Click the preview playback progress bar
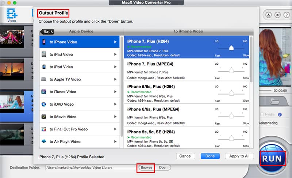 [x=265, y=90]
